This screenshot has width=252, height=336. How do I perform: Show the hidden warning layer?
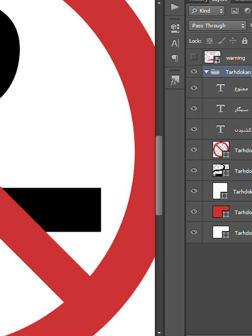194,57
